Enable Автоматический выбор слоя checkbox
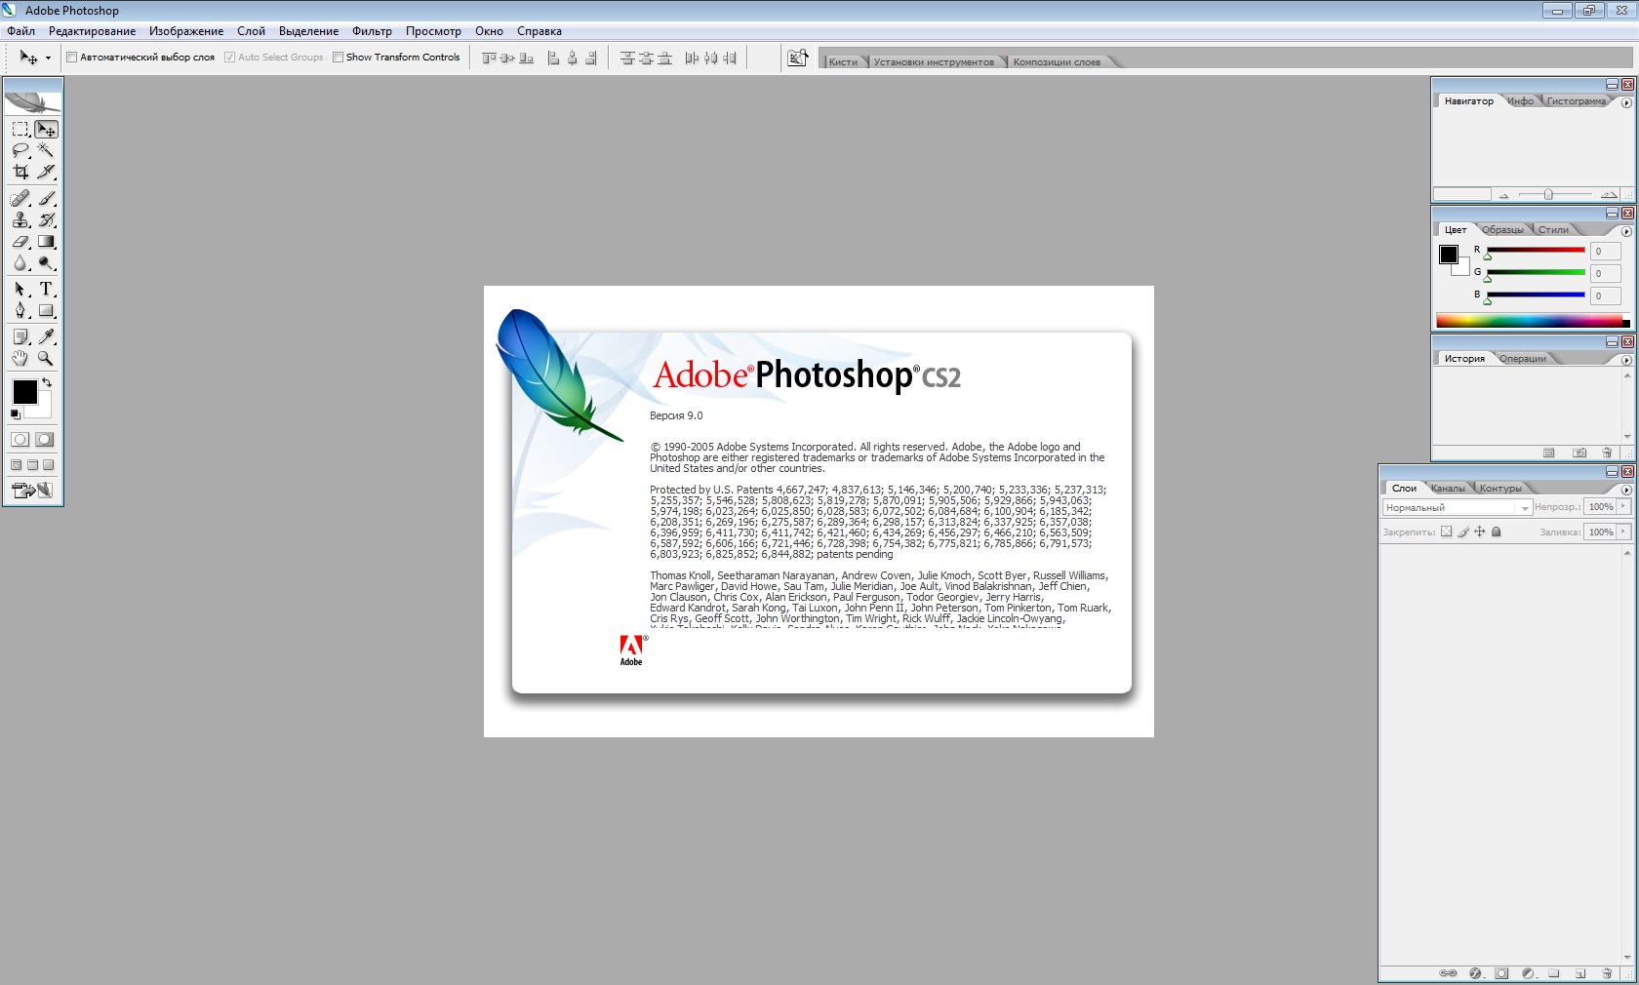1639x985 pixels. [71, 57]
